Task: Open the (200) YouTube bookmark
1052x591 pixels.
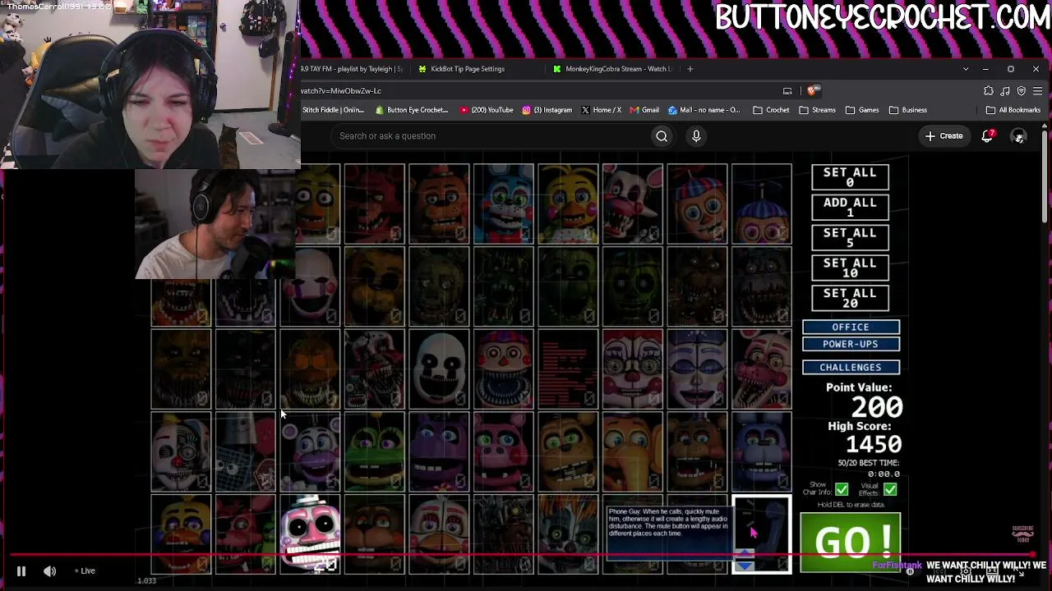Action: [487, 110]
